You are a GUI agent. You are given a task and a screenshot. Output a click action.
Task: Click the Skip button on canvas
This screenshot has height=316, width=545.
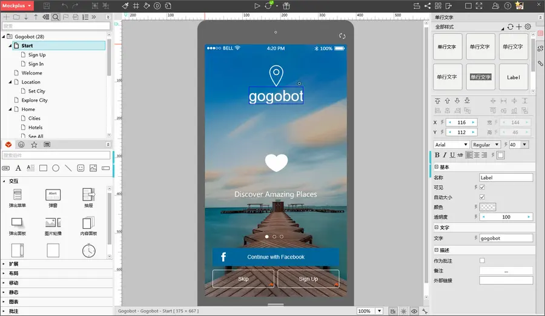(x=243, y=279)
